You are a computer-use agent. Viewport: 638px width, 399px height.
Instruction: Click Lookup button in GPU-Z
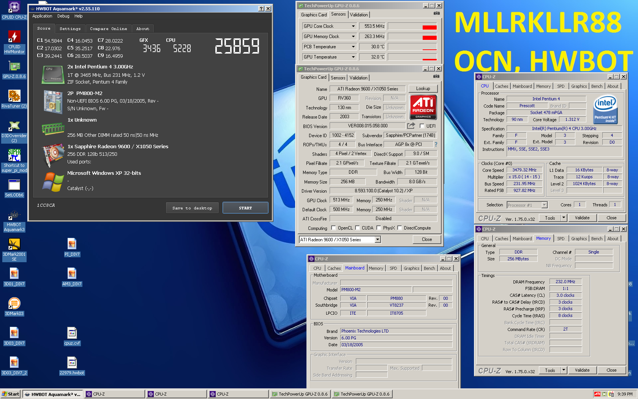point(423,89)
